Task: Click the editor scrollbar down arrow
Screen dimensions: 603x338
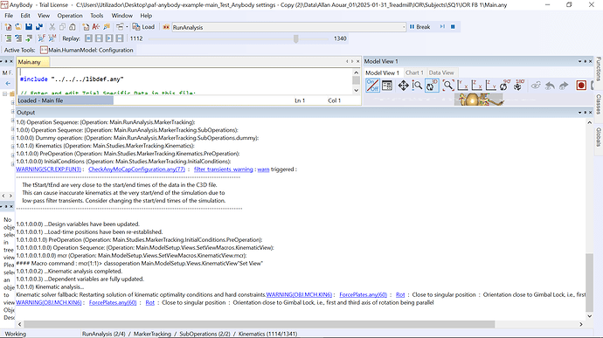Action: tap(356, 90)
